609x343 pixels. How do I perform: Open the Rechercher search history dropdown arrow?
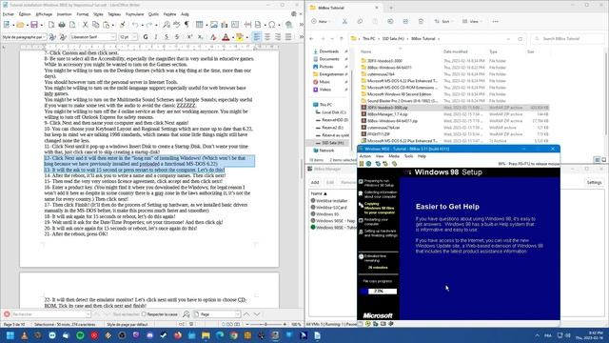88,314
